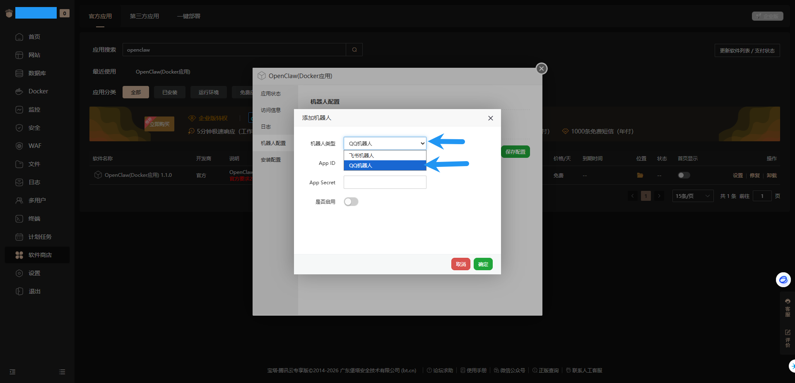Click the green 确定 button
The height and width of the screenshot is (383, 795).
tap(483, 264)
